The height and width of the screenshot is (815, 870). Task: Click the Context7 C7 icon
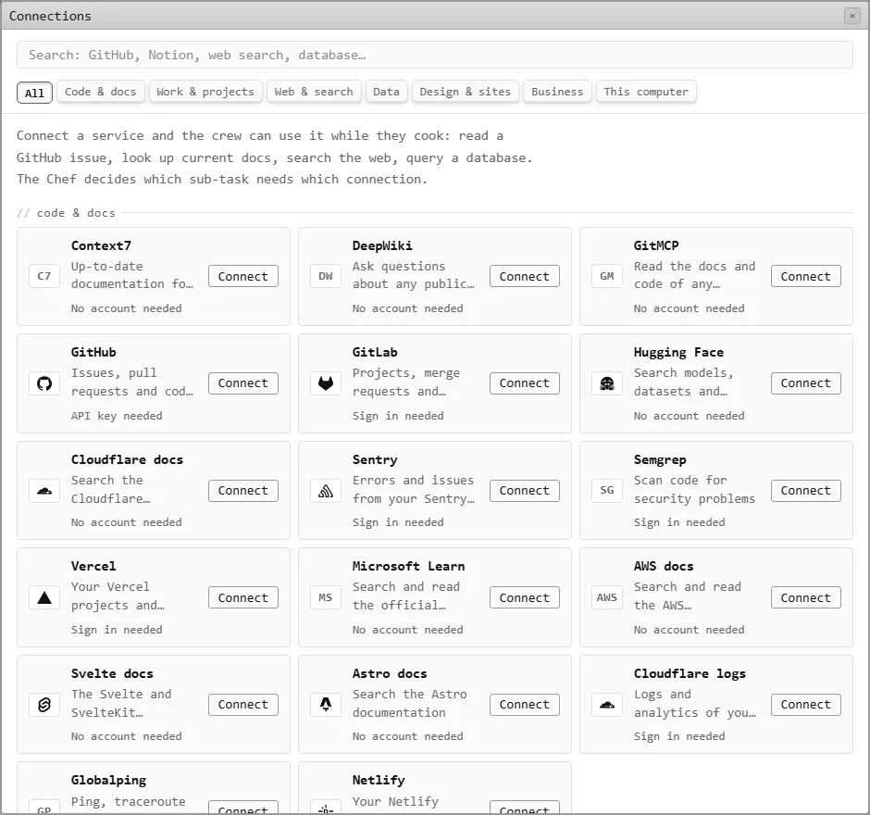[x=44, y=276]
